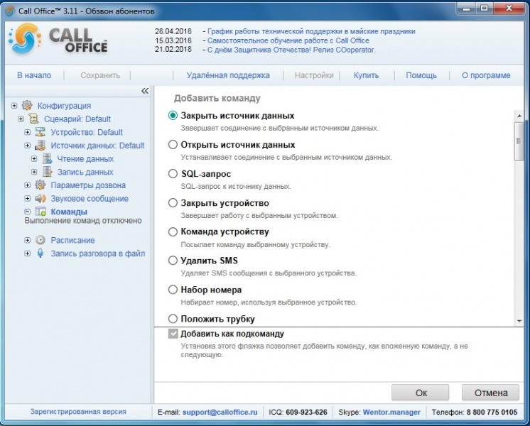Screen dimensions: 530x426
Task: Select Команда устройству radio button
Action: click(173, 231)
